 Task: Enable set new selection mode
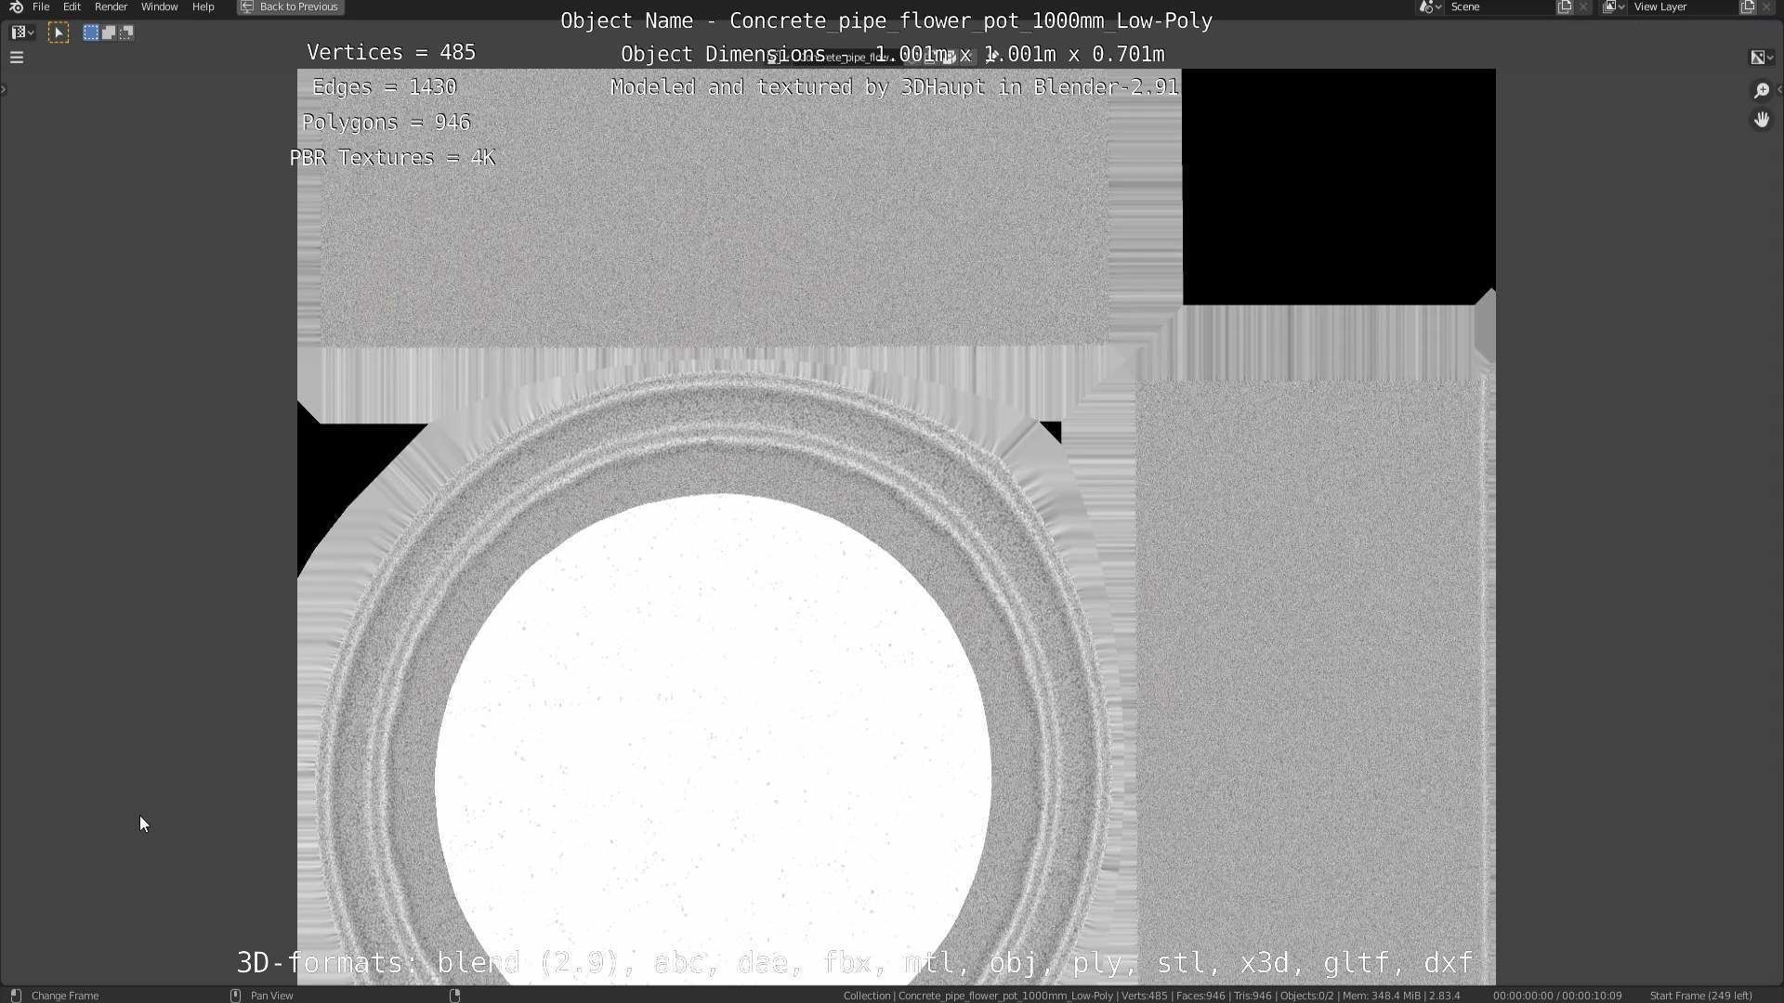coord(91,33)
